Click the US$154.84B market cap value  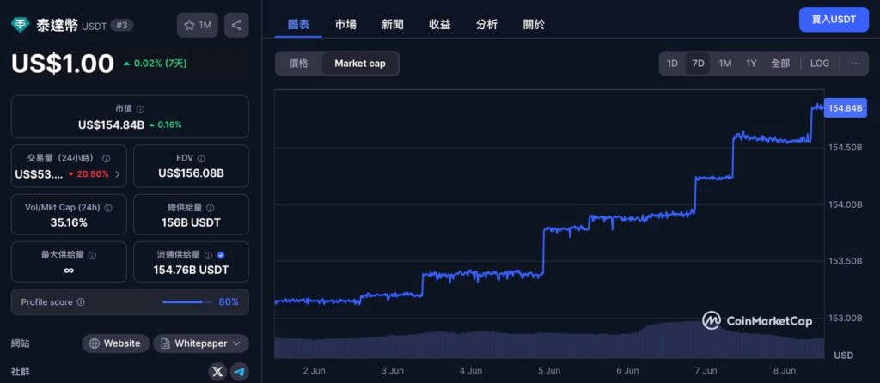click(x=111, y=125)
